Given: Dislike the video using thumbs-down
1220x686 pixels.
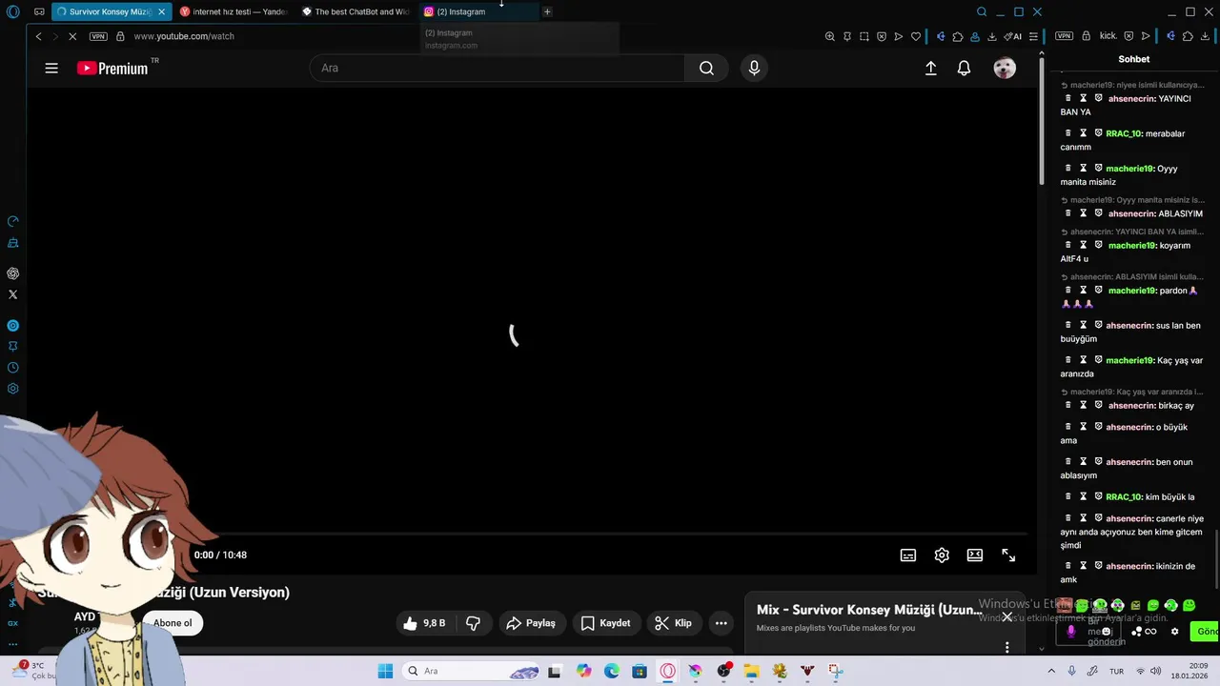Looking at the screenshot, I should [473, 623].
